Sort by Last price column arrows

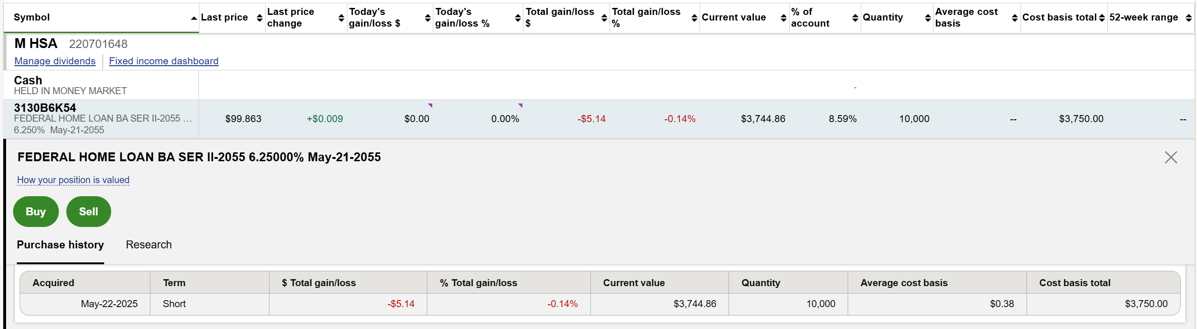[x=260, y=18]
